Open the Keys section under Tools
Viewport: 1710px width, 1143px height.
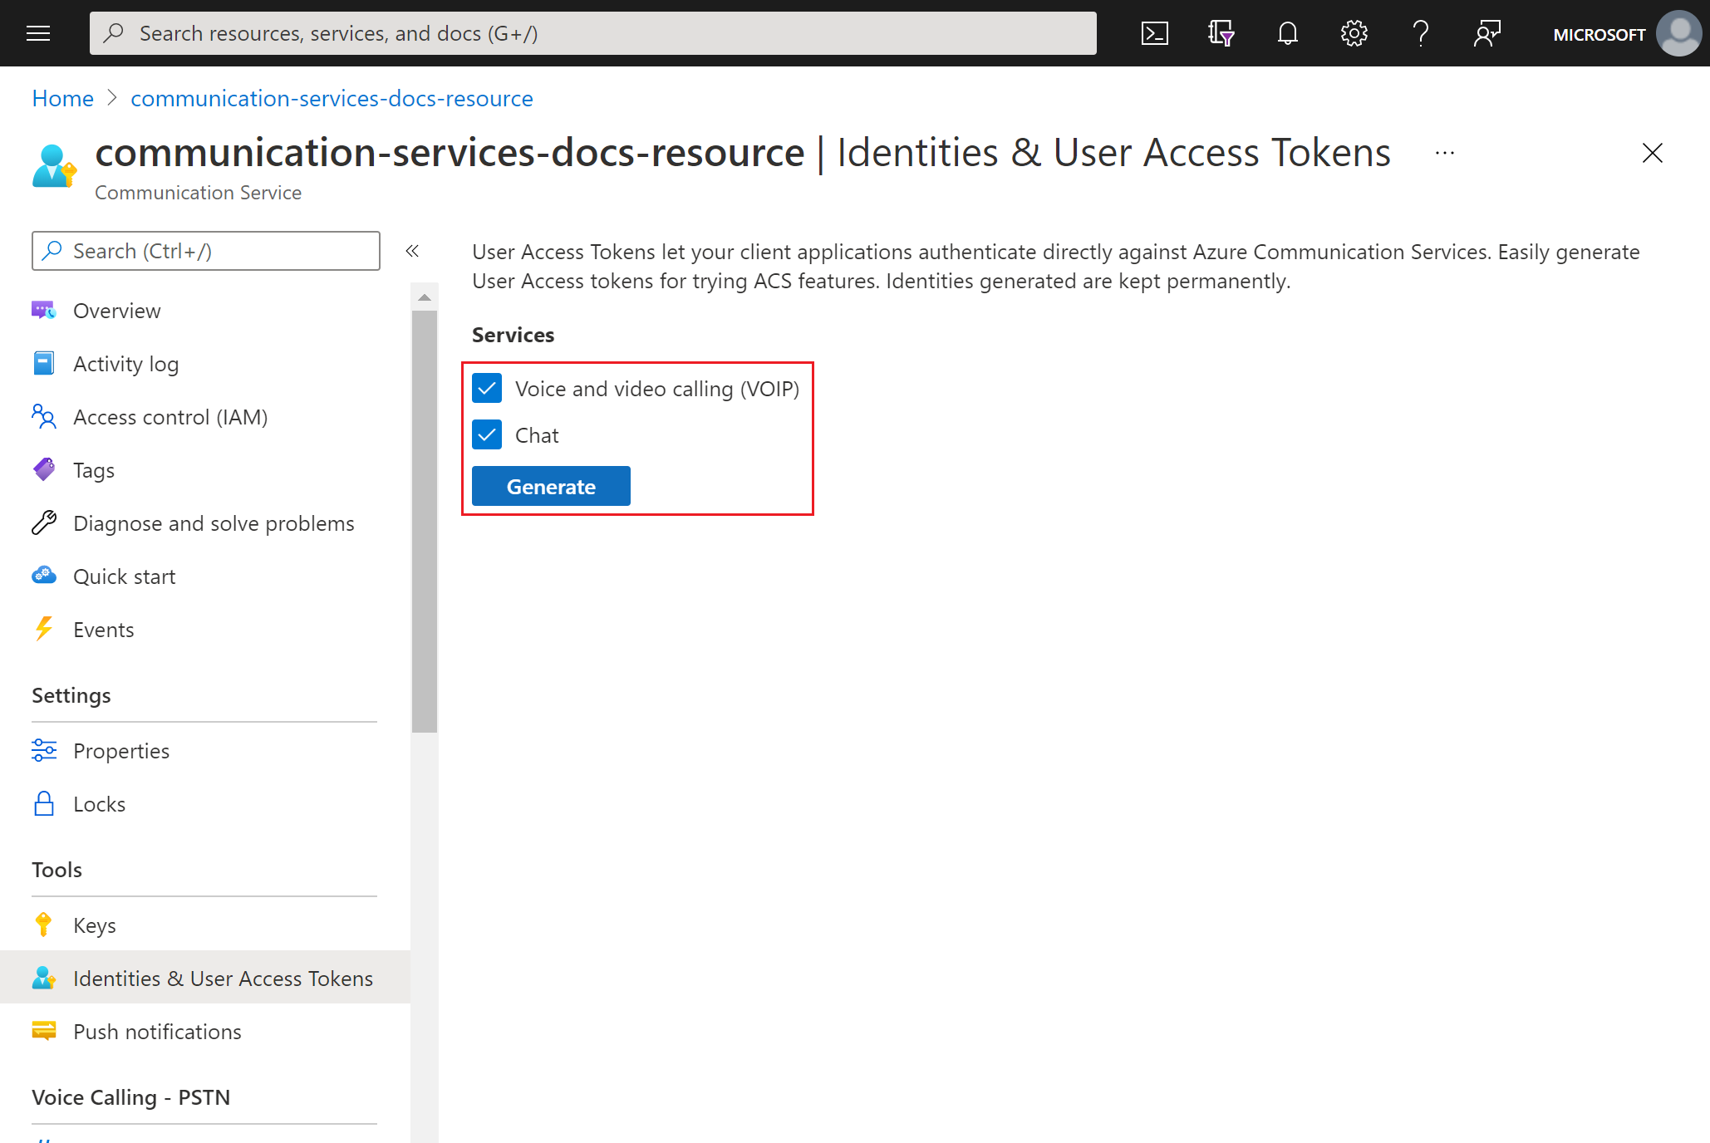tap(95, 925)
